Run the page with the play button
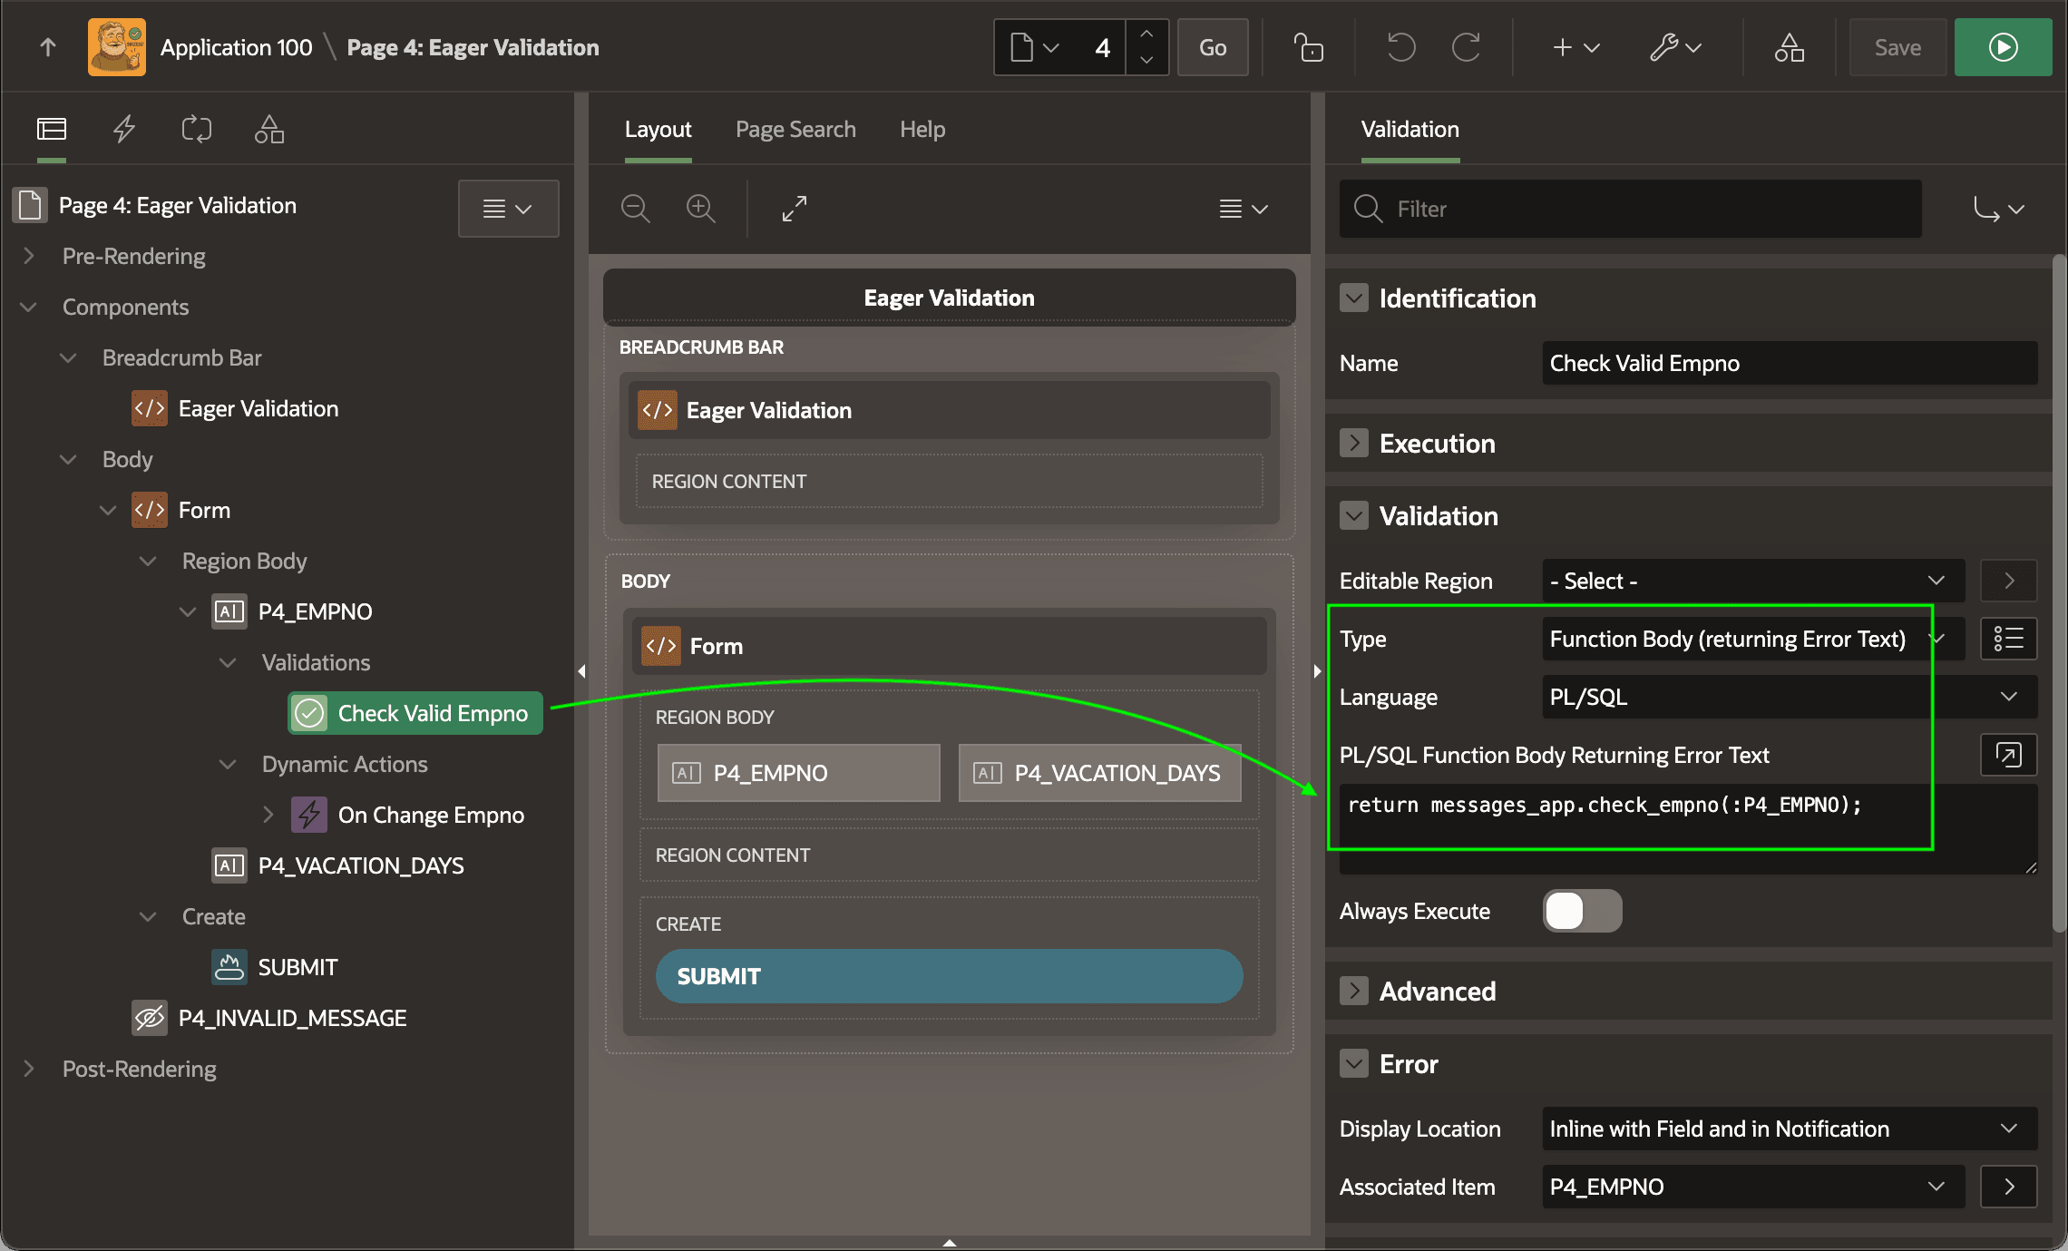The width and height of the screenshot is (2068, 1251). [2003, 47]
